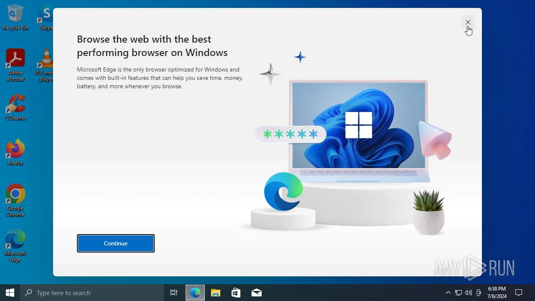This screenshot has width=535, height=301.
Task: Close the Microsoft Edge welcome dialog
Action: pos(468,22)
